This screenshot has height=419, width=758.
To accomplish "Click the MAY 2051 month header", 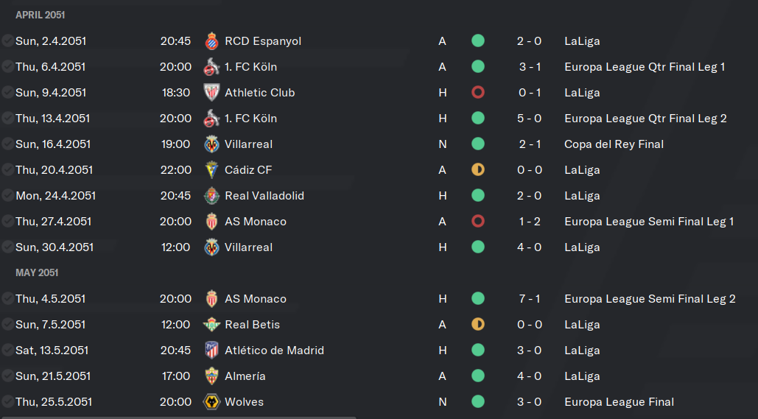I will [37, 272].
